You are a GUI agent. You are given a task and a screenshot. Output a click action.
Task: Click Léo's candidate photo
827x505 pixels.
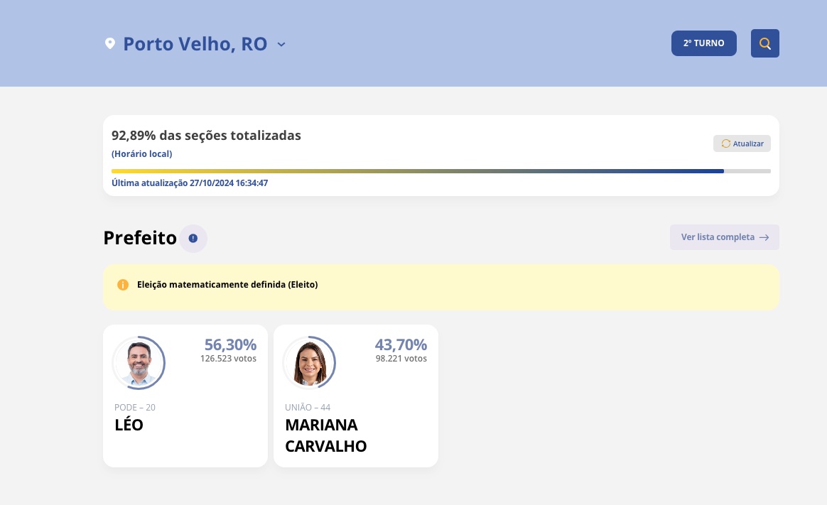tap(139, 363)
